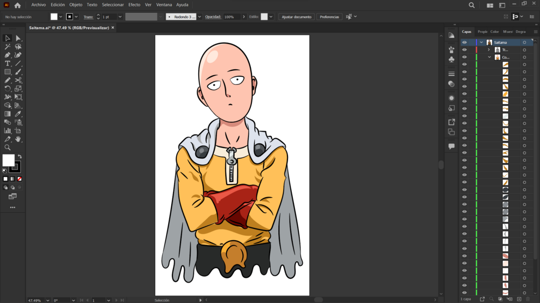The height and width of the screenshot is (303, 540).
Task: Open the Edit Toolbar three dots
Action: coord(13,208)
